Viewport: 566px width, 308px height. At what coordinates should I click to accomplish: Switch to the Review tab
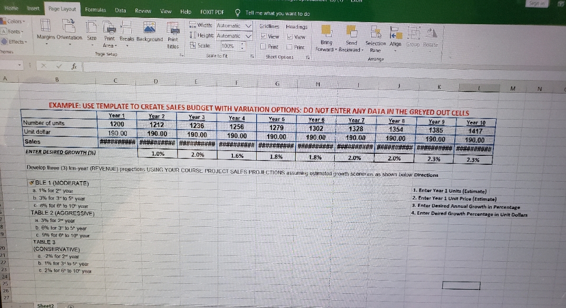point(143,11)
